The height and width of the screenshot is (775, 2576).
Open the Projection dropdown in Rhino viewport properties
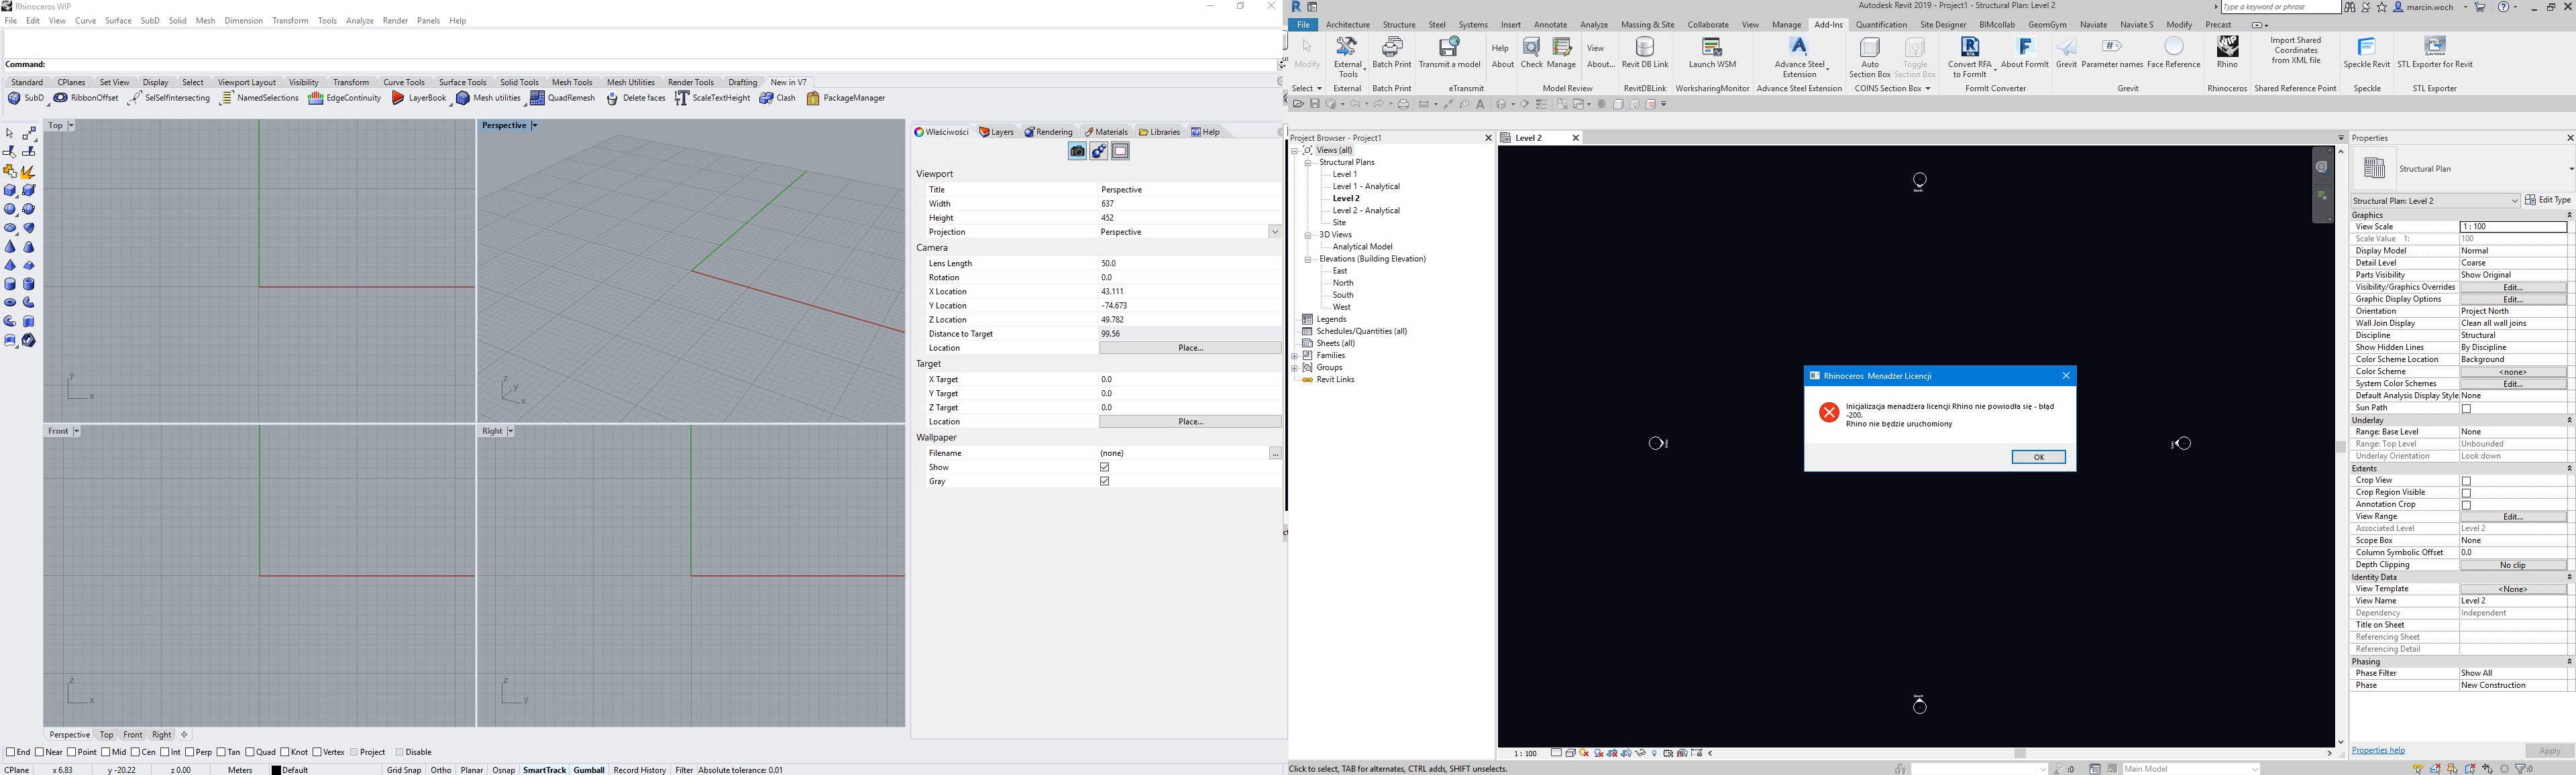[x=1275, y=232]
